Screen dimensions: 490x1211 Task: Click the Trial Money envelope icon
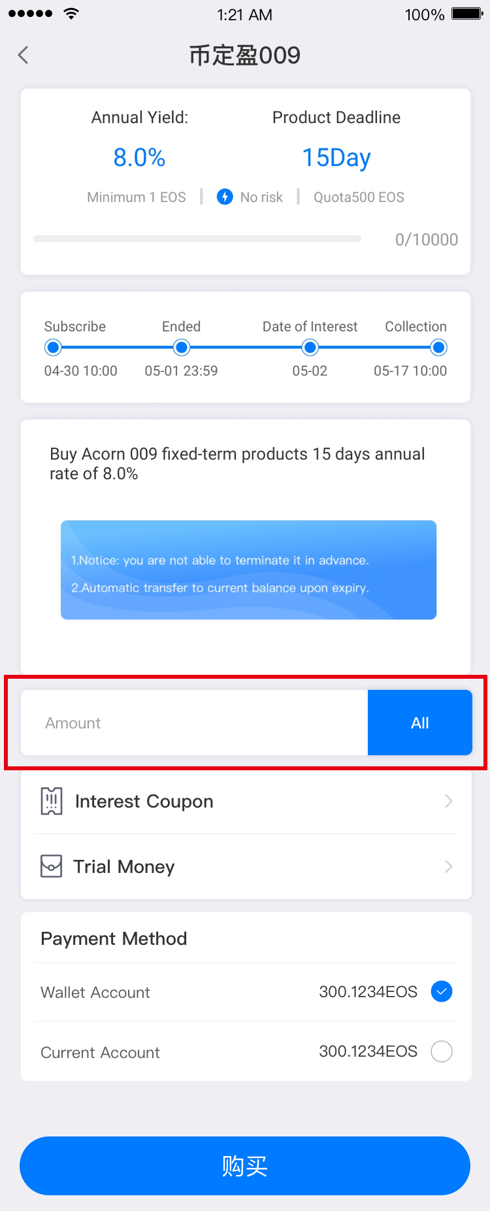point(52,866)
